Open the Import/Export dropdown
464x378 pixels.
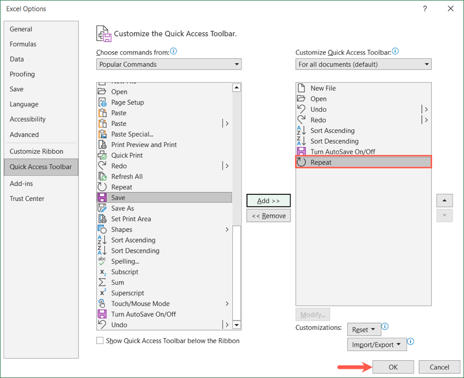376,345
